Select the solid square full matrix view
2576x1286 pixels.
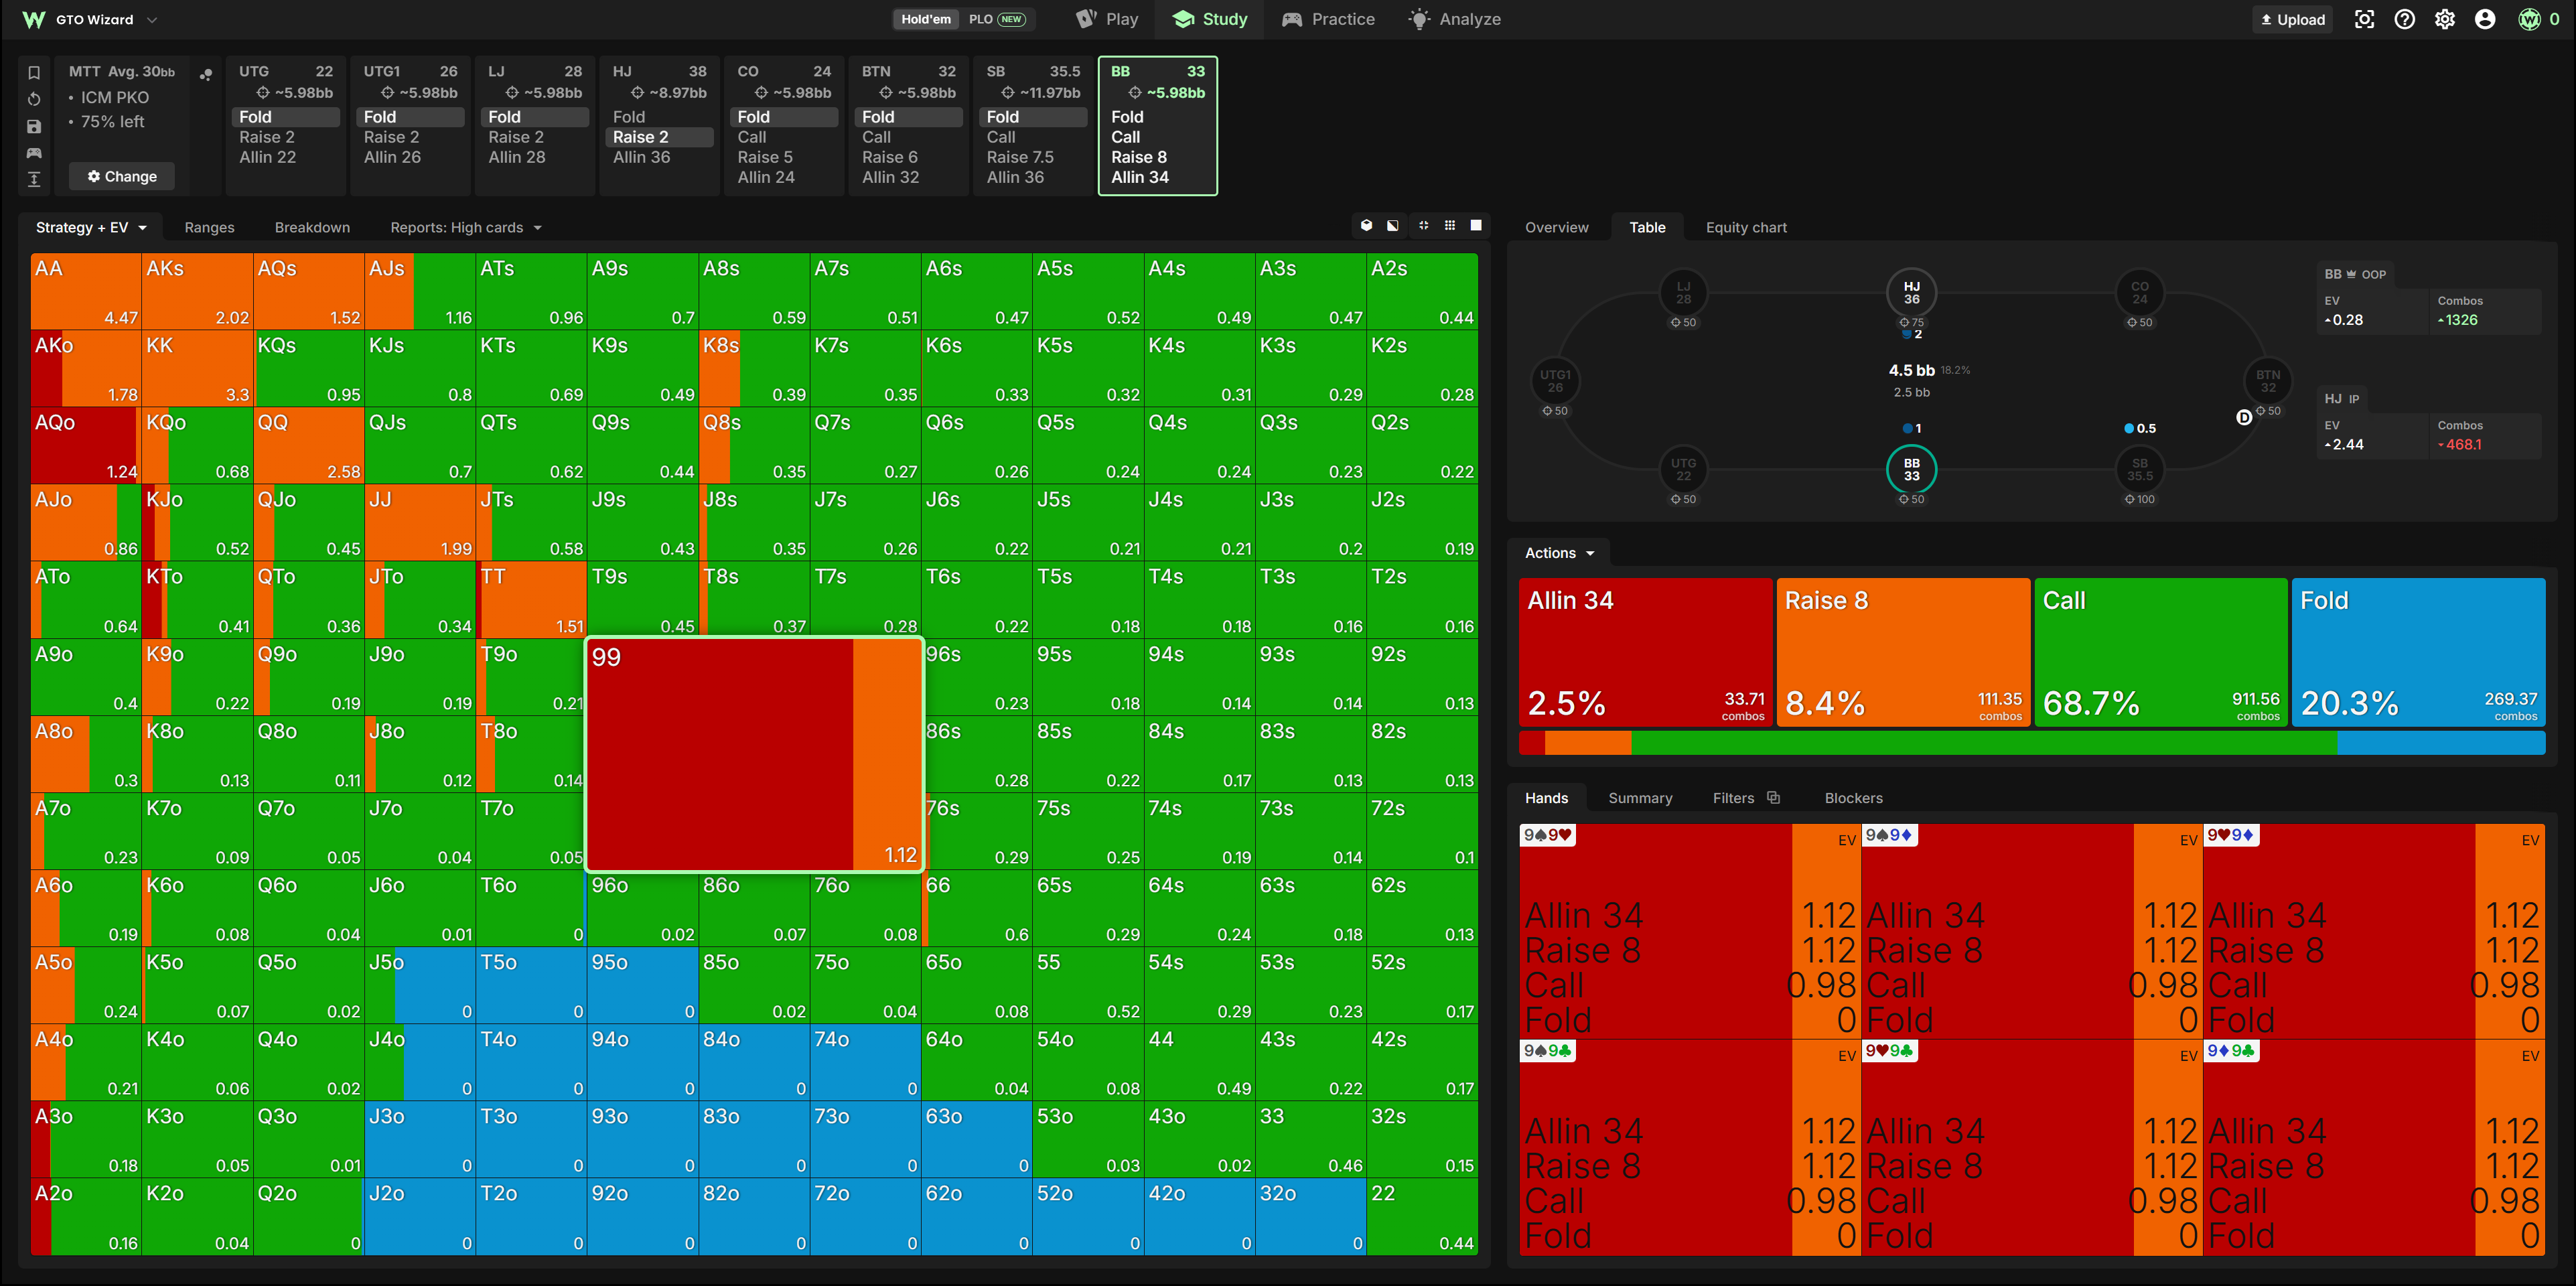point(1476,226)
